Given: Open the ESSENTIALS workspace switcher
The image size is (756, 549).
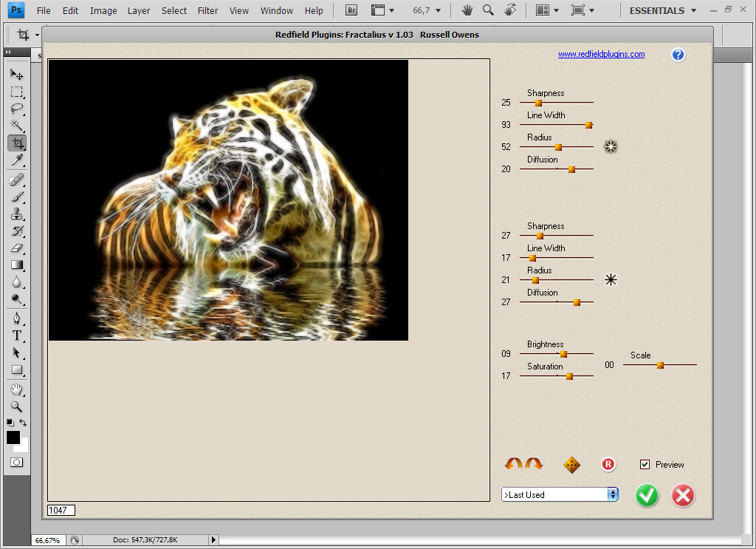Looking at the screenshot, I should coord(662,10).
